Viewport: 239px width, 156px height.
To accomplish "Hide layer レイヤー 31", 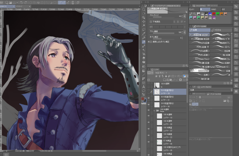I will coord(149,98).
